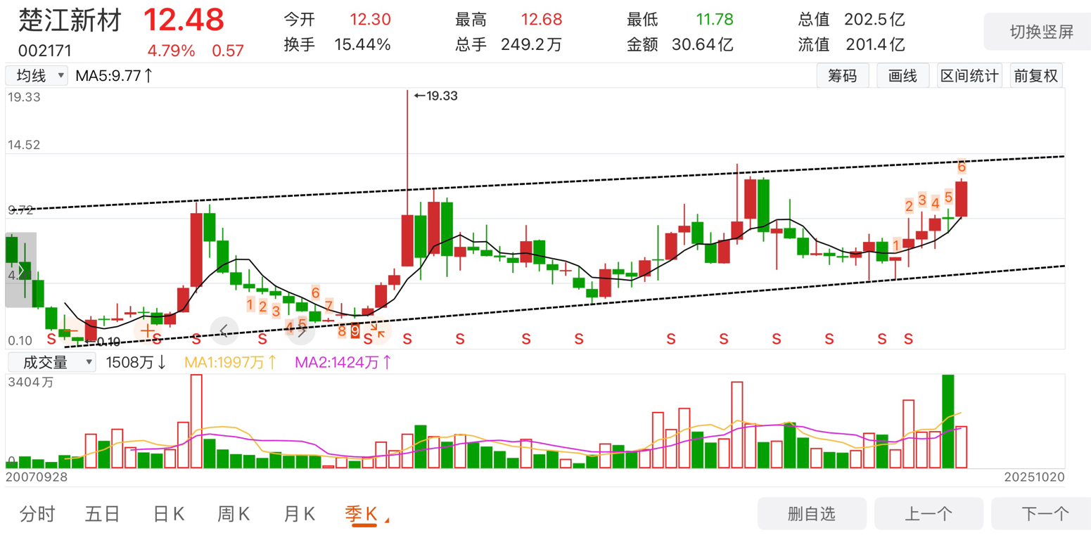
Task: Click the start date 20070928
Action: (36, 477)
